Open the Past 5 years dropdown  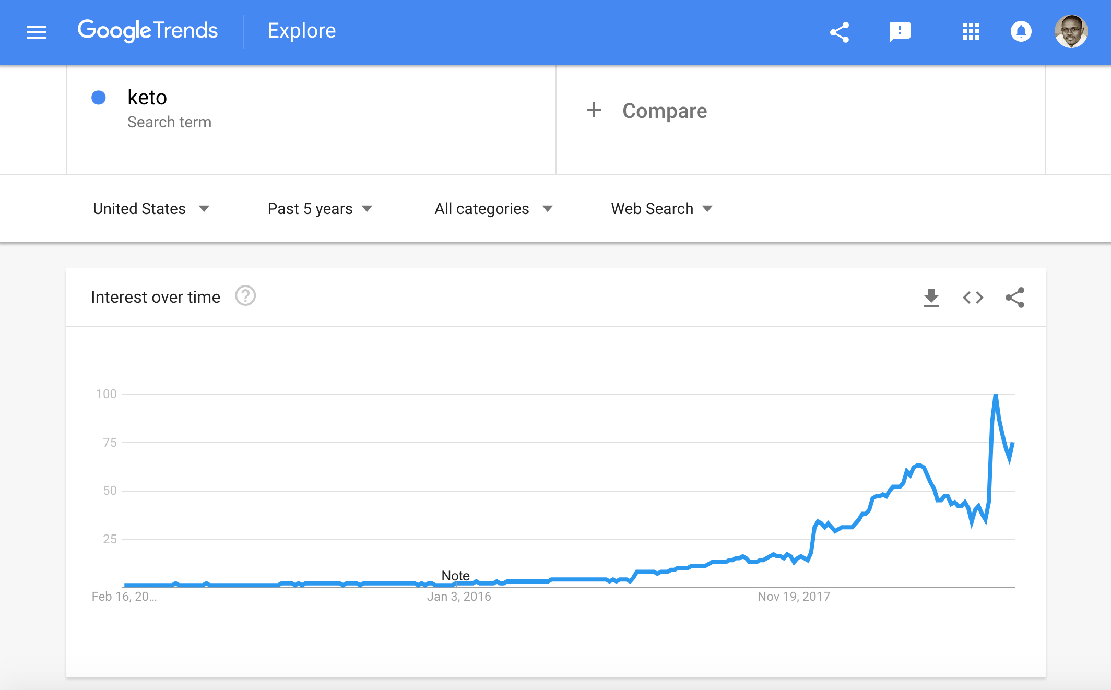[320, 209]
